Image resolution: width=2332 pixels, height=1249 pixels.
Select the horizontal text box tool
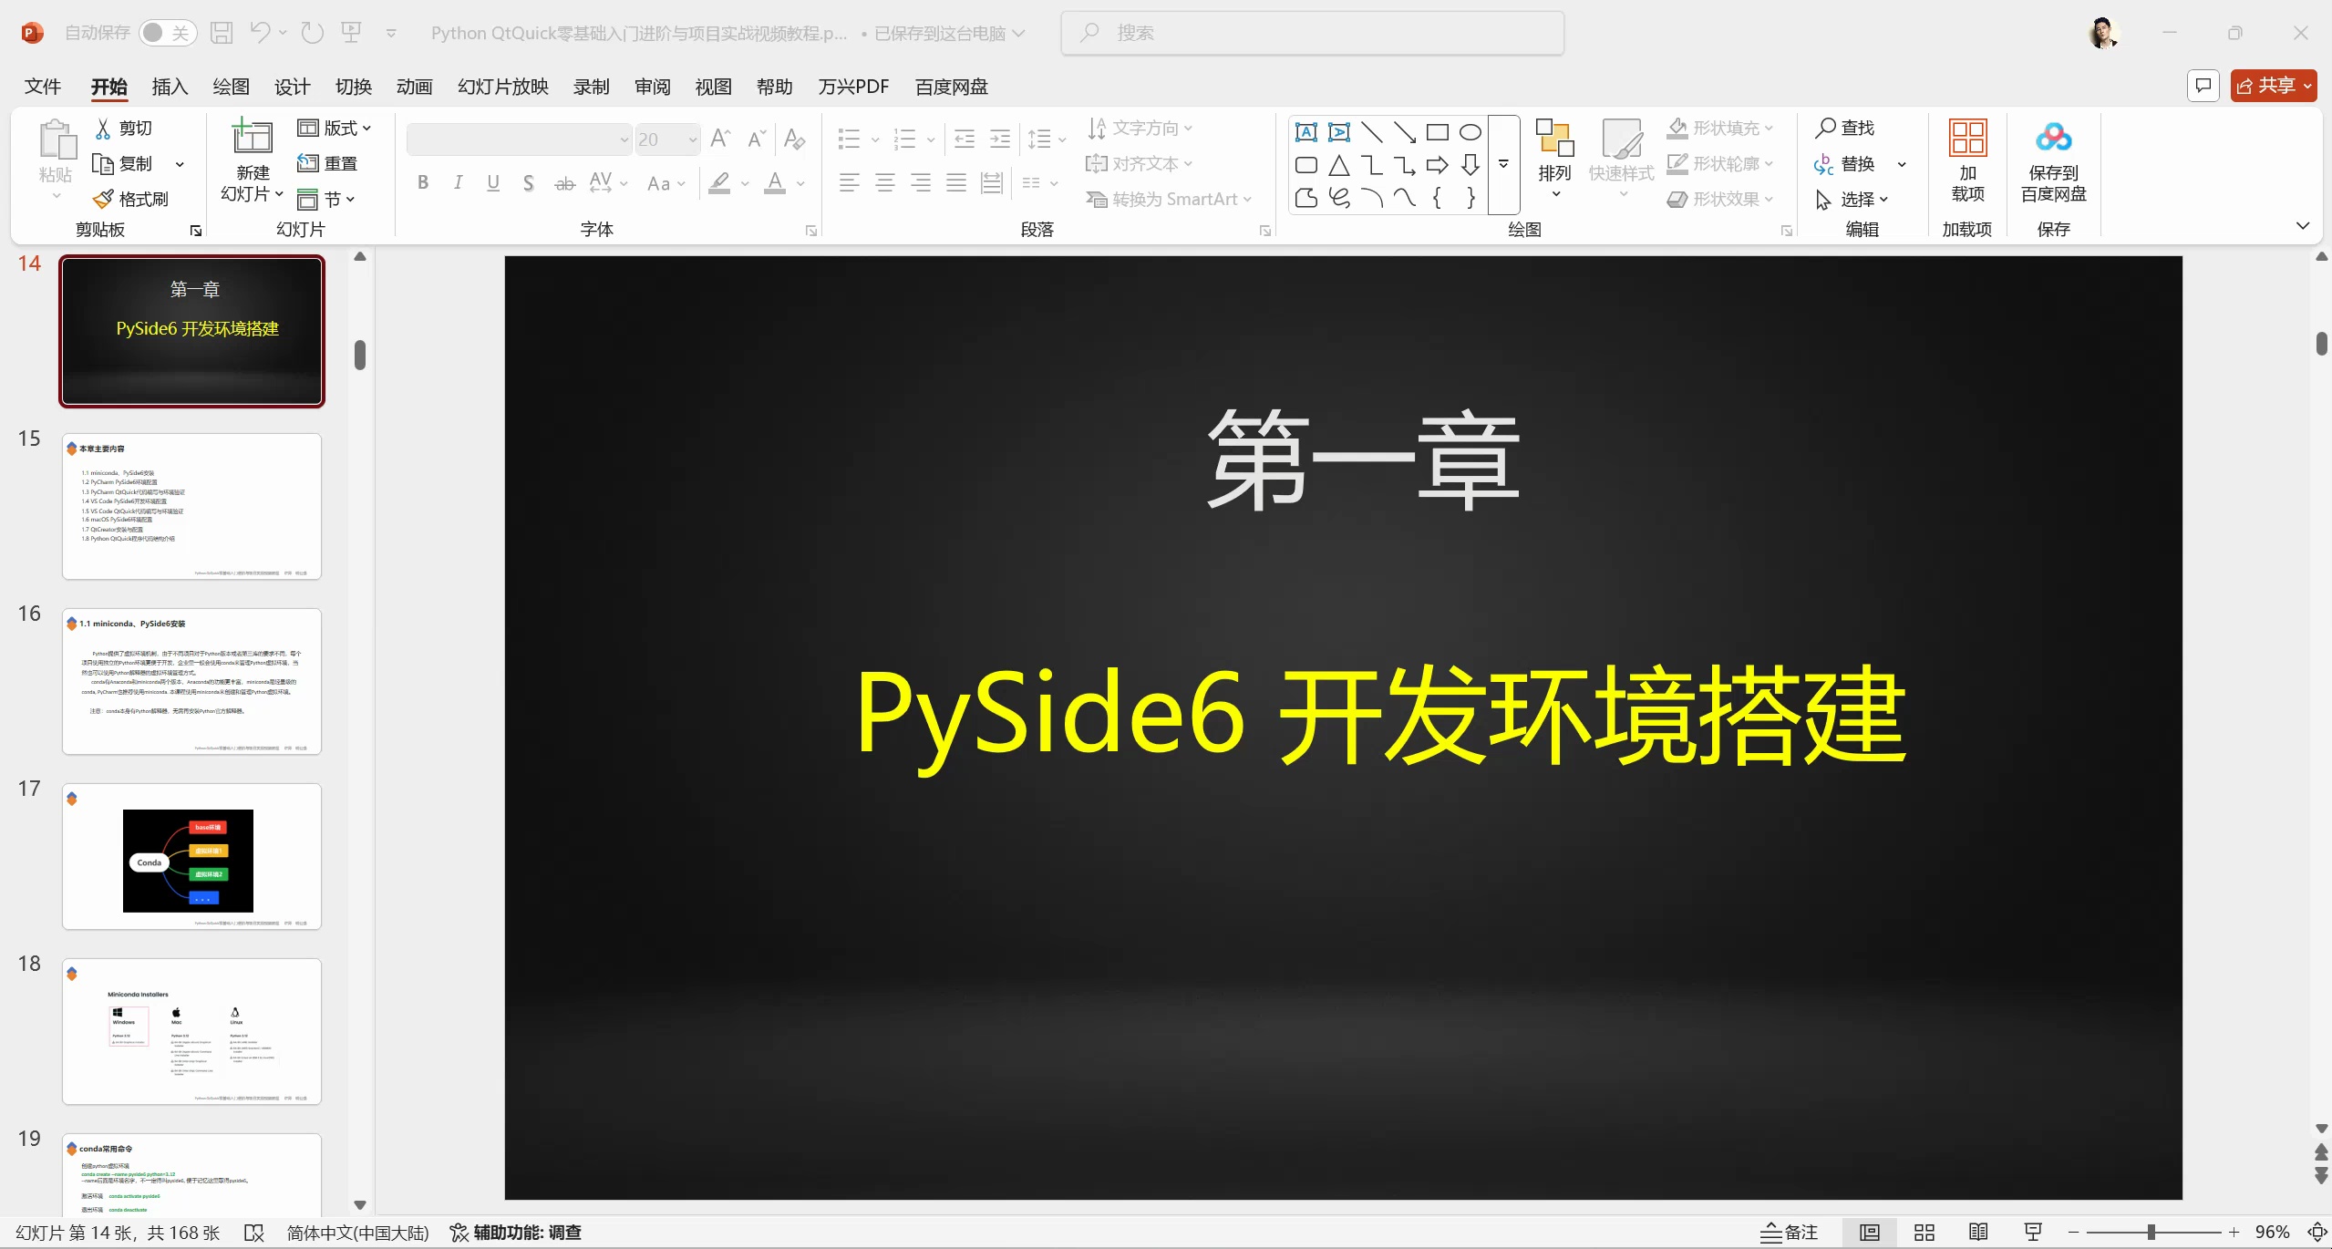[x=1305, y=131]
